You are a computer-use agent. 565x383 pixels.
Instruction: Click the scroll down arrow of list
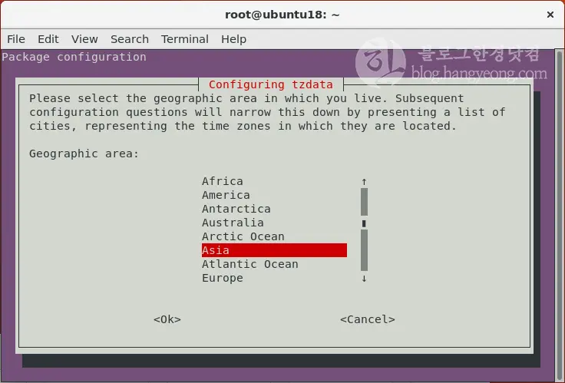point(364,279)
